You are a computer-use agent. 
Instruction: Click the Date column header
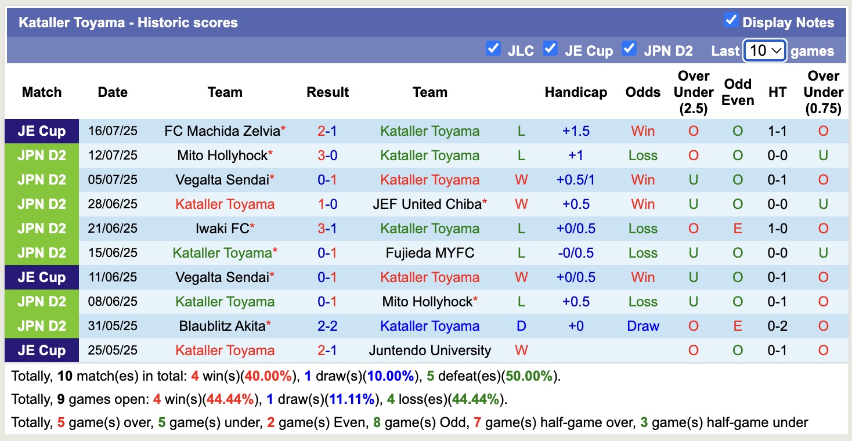112,92
